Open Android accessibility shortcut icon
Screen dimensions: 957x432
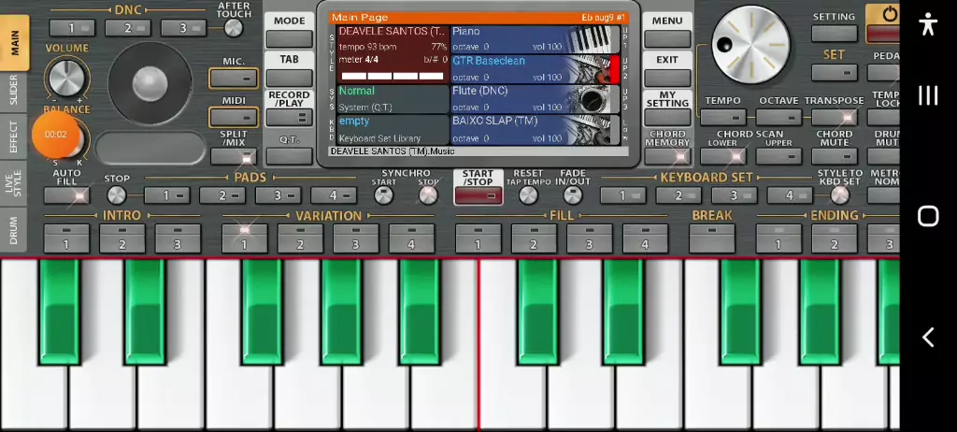[927, 24]
